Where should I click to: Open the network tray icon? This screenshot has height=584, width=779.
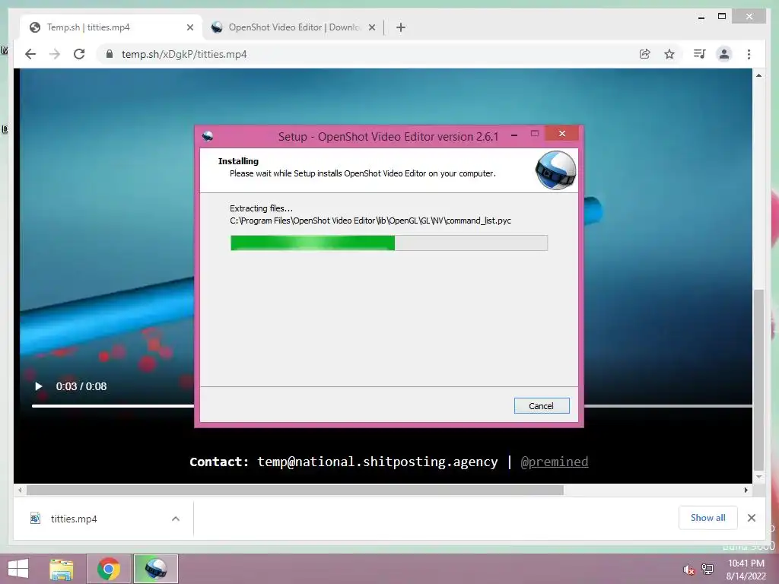tap(707, 569)
